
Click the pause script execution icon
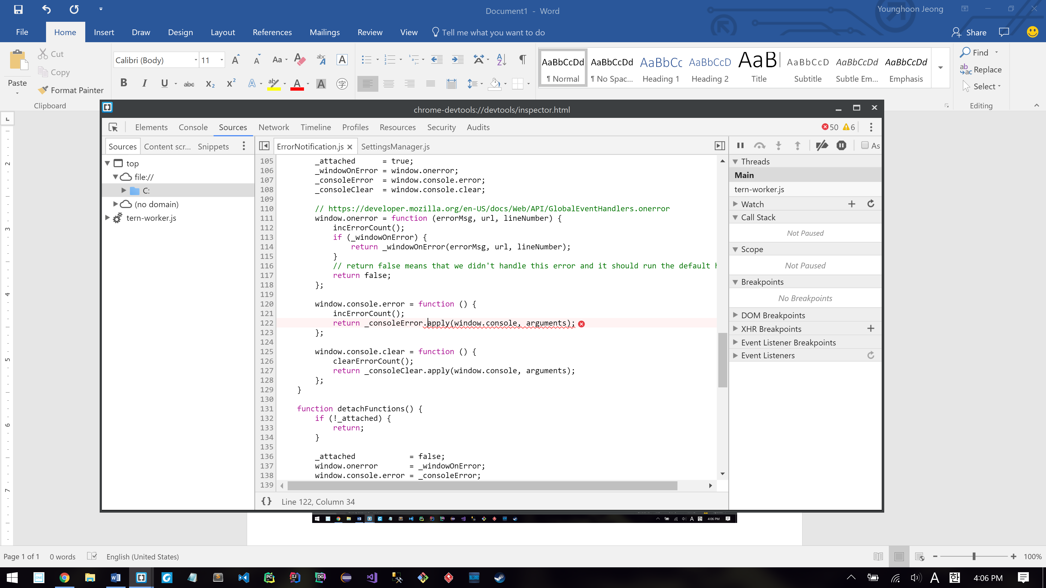[x=740, y=146]
